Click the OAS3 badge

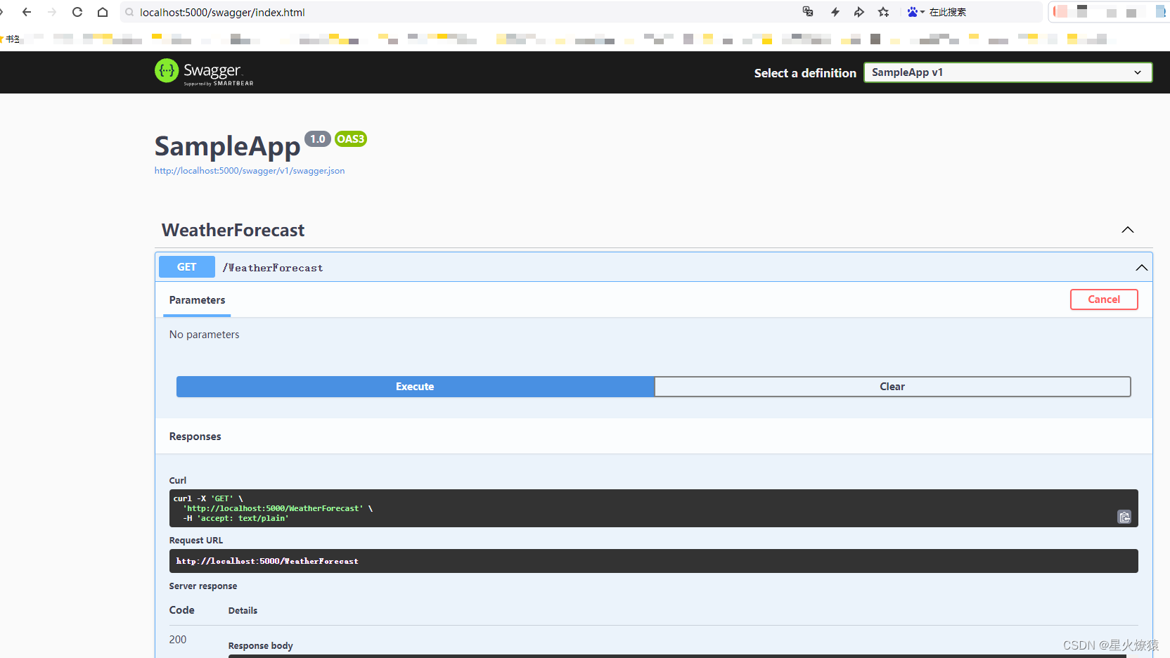pos(351,139)
